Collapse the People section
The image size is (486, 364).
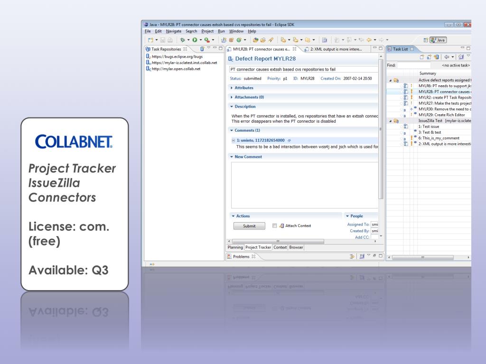click(x=347, y=216)
